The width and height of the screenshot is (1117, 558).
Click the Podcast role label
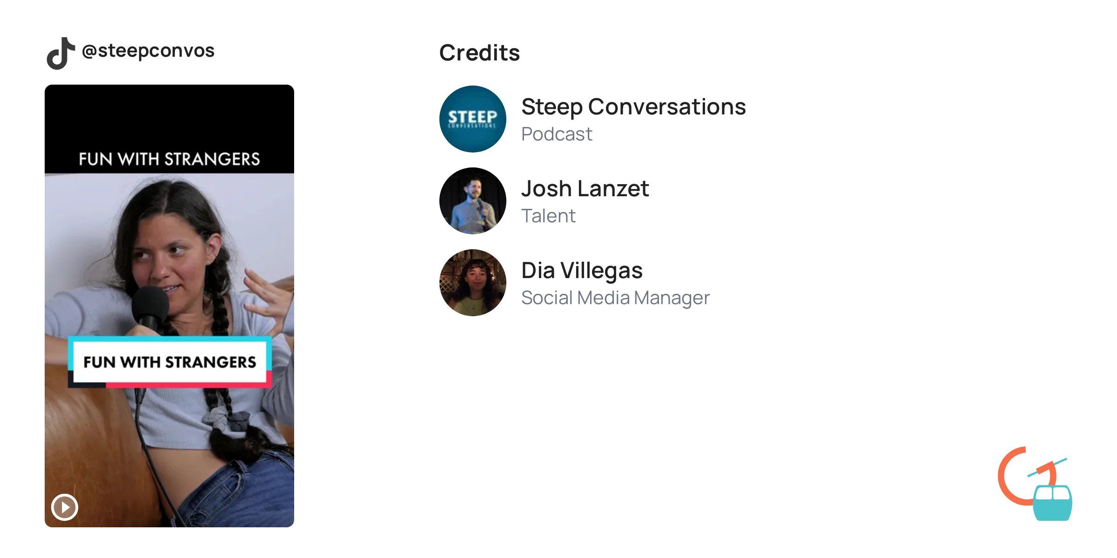557,134
